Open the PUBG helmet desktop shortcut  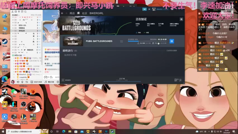(14, 119)
